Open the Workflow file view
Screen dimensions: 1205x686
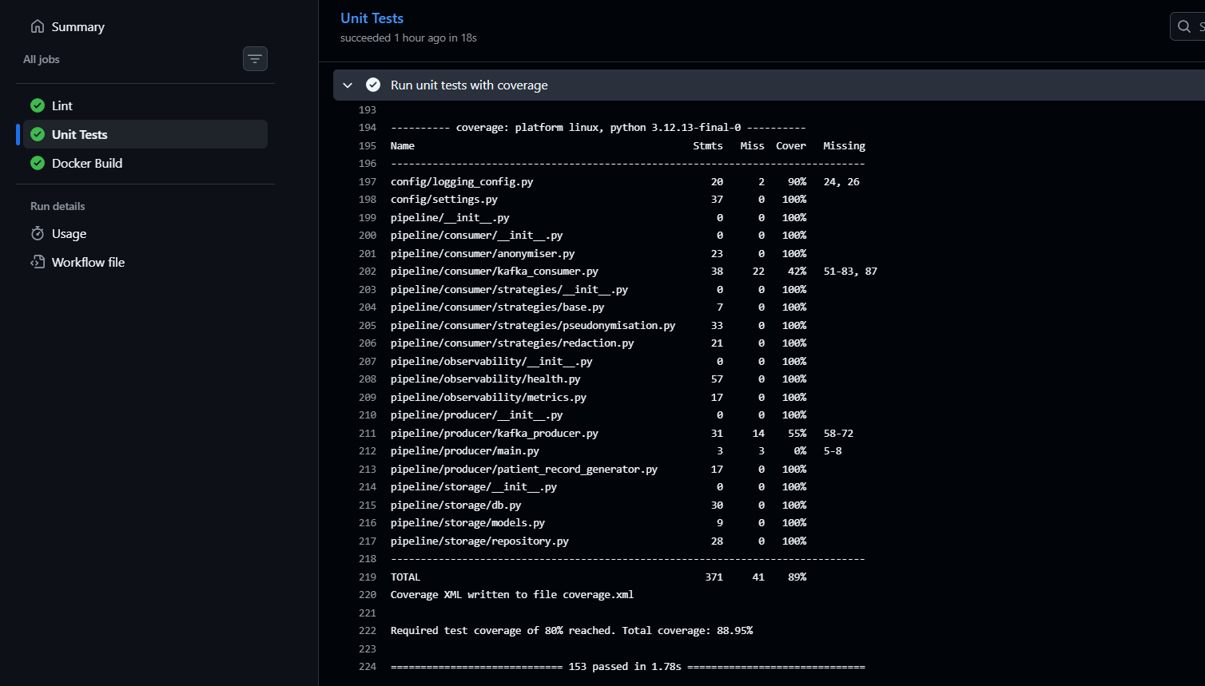point(88,262)
